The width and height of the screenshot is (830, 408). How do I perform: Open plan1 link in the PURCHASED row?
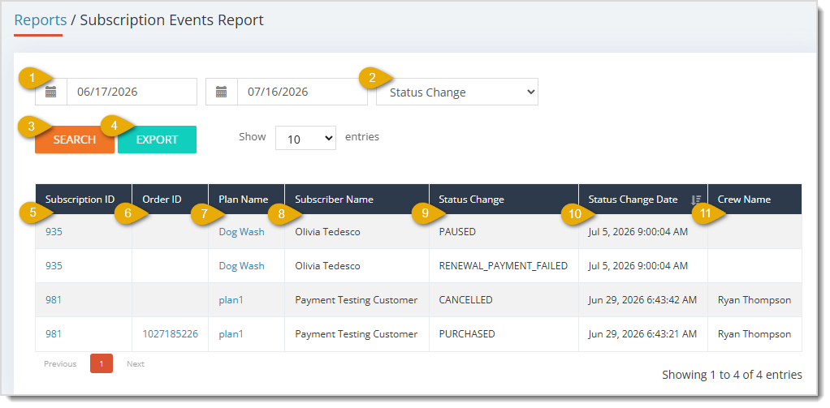(x=231, y=334)
